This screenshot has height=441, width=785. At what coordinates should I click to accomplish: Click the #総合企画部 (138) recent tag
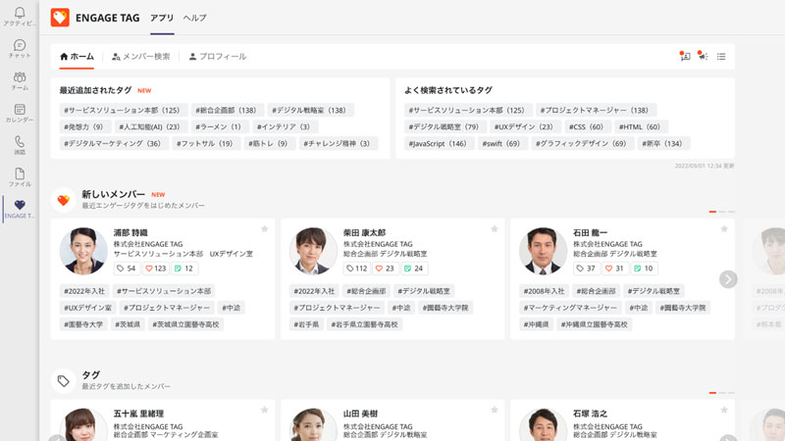coord(226,110)
